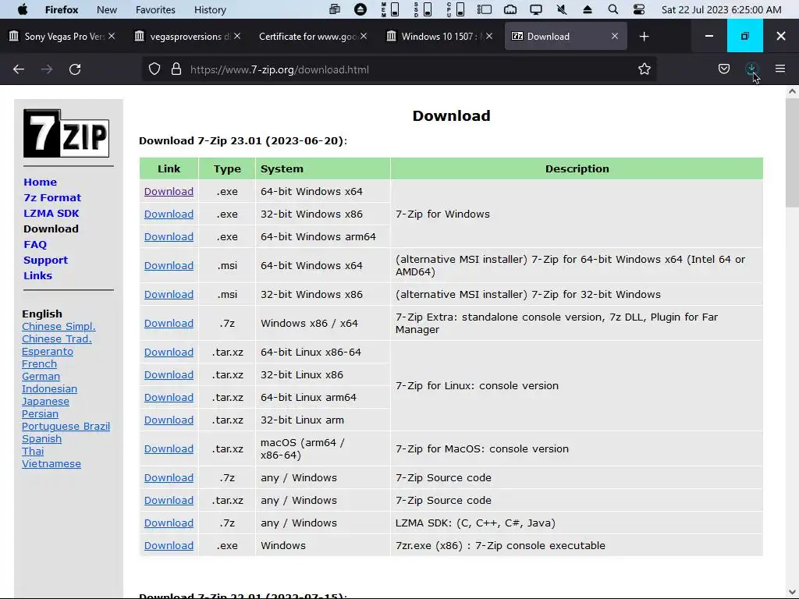
Task: Open the tracking protection shield icon
Action: 154,69
